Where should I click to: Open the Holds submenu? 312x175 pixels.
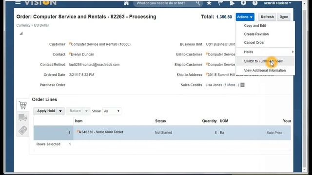[x=265, y=52]
